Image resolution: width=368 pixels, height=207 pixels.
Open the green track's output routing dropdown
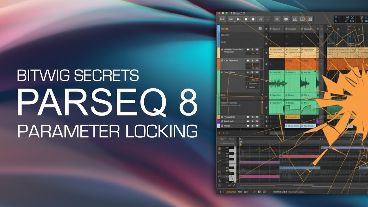click(252, 87)
